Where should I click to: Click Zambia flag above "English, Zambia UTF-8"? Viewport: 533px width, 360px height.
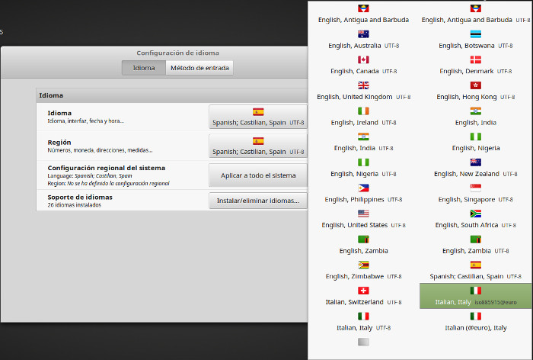pyautogui.click(x=476, y=239)
